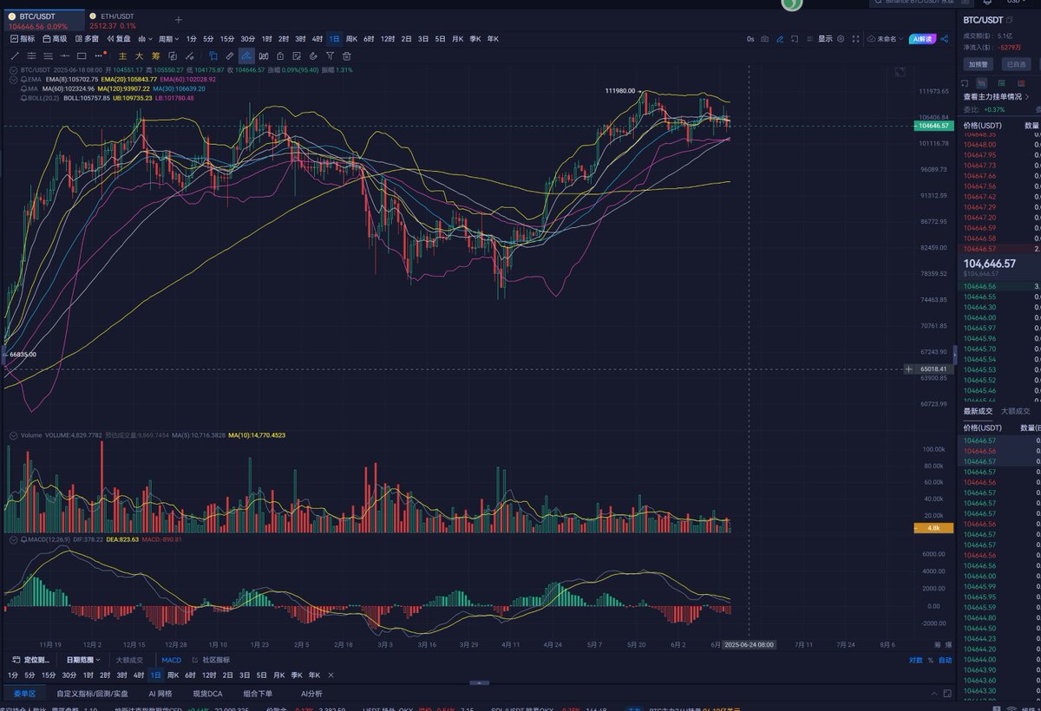Select the rectangle drawing tool

coord(82,56)
